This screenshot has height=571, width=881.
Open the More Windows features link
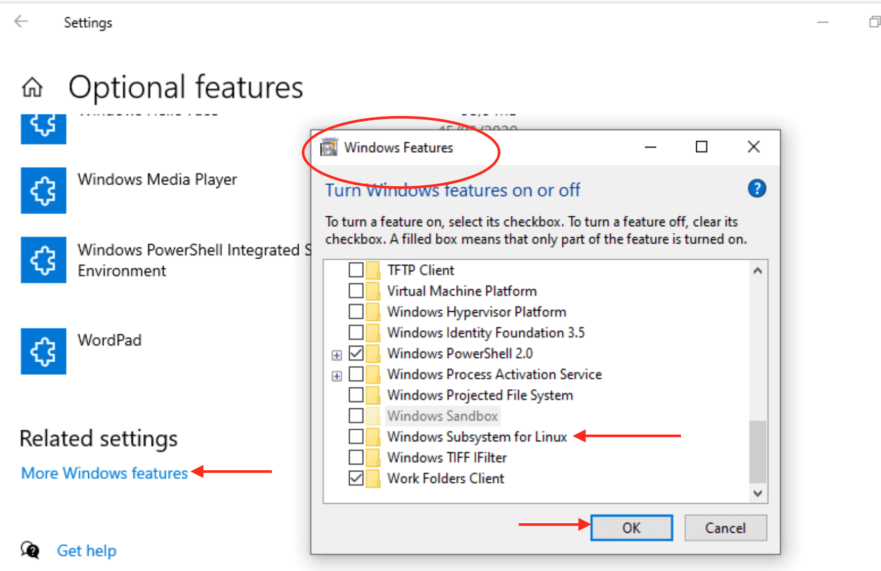(x=104, y=473)
